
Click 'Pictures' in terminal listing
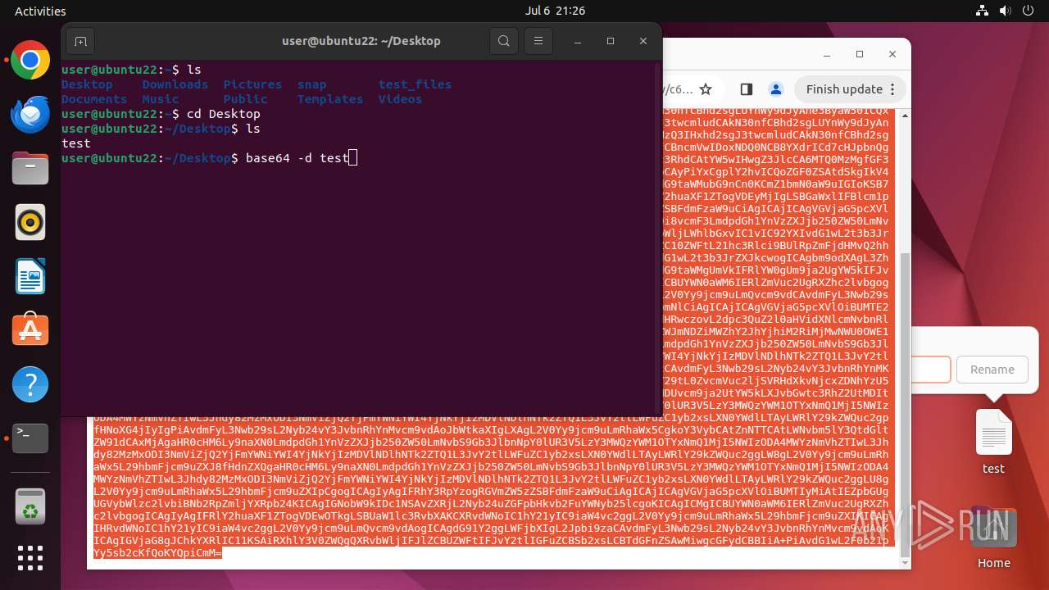click(x=252, y=84)
